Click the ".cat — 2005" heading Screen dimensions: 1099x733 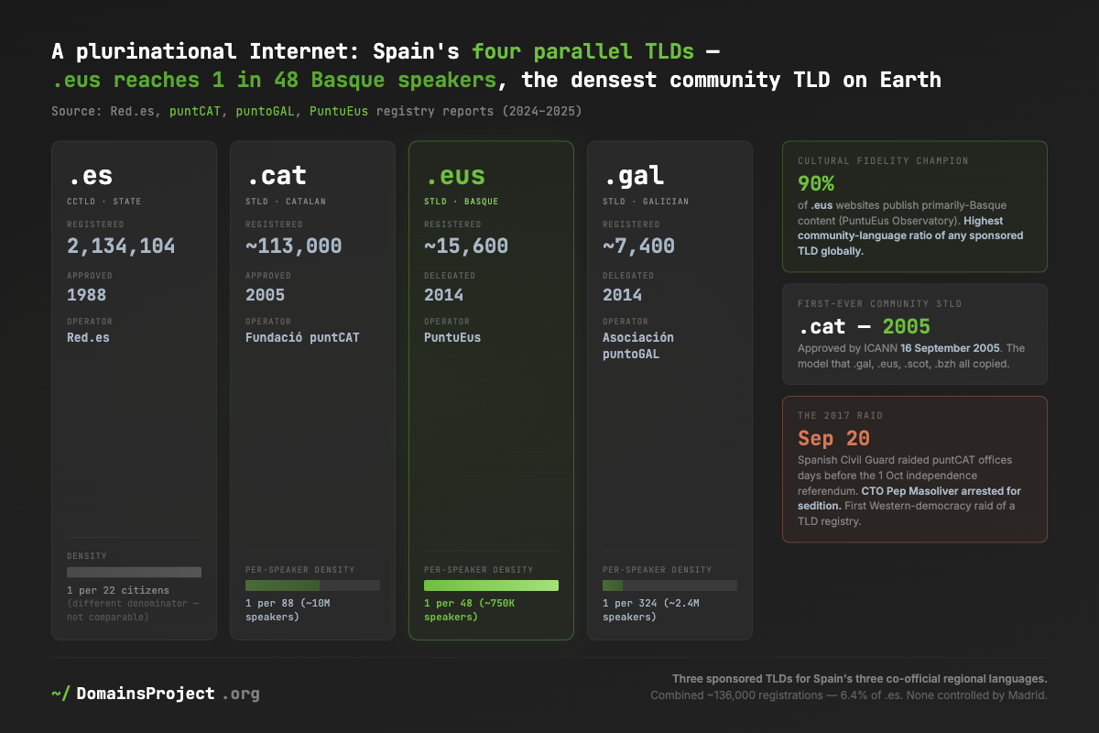point(864,326)
